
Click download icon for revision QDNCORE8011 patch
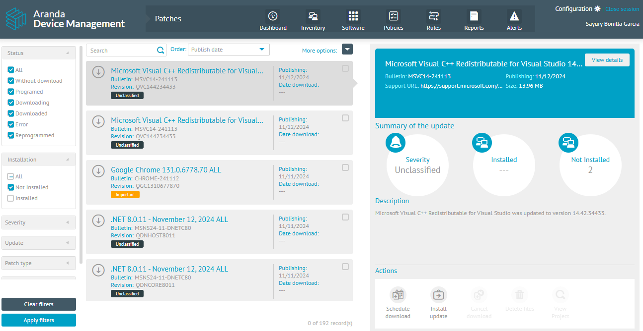click(x=98, y=270)
